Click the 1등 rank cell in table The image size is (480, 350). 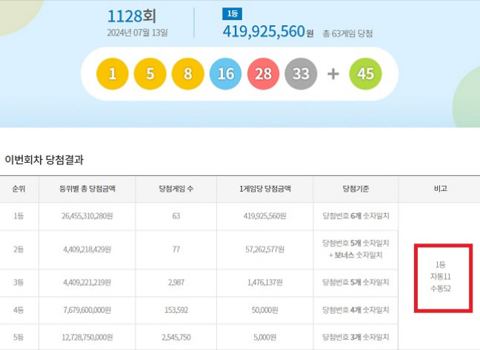19,216
